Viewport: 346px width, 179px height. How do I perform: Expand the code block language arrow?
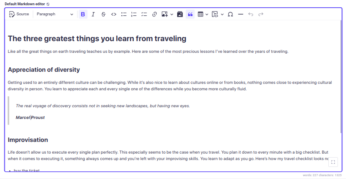point(222,15)
